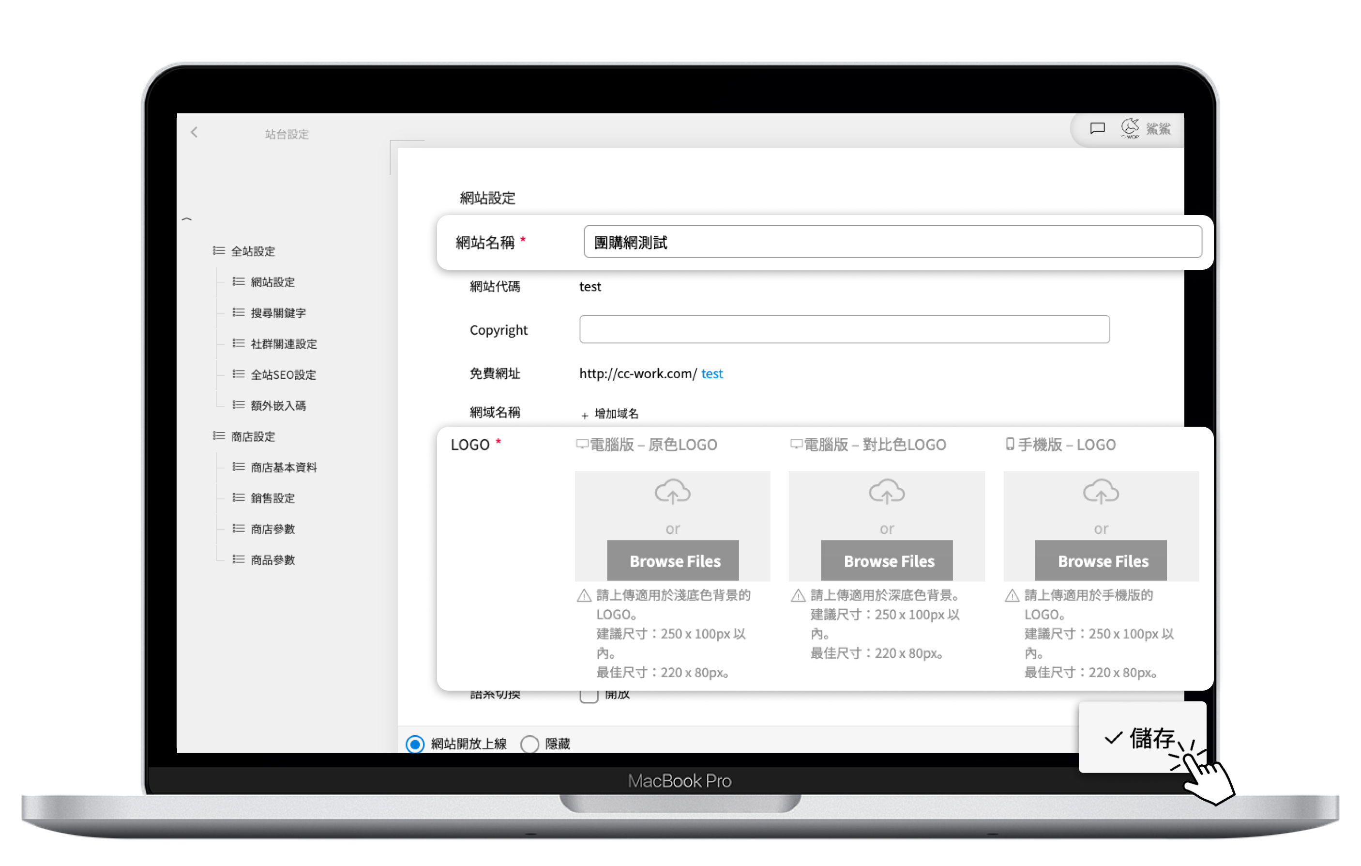This screenshot has width=1361, height=866.
Task: Select the 網站開放上線 radio button
Action: (x=415, y=744)
